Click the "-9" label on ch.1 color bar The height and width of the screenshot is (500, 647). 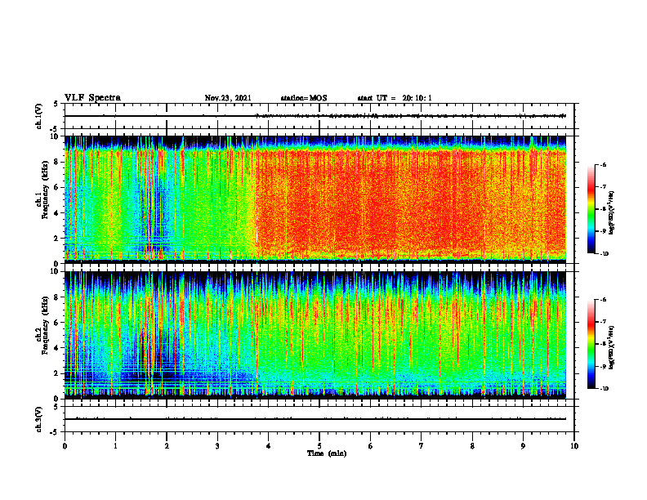[x=603, y=231]
